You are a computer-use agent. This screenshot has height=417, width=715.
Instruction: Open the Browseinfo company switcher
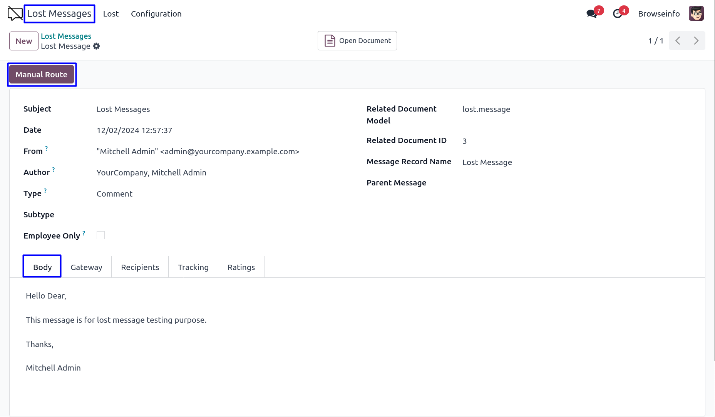[658, 14]
